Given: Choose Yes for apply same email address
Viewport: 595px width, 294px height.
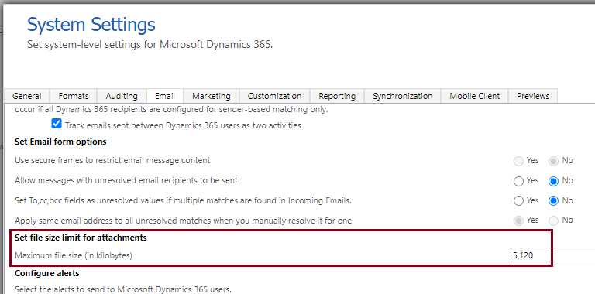Looking at the screenshot, I should (518, 220).
